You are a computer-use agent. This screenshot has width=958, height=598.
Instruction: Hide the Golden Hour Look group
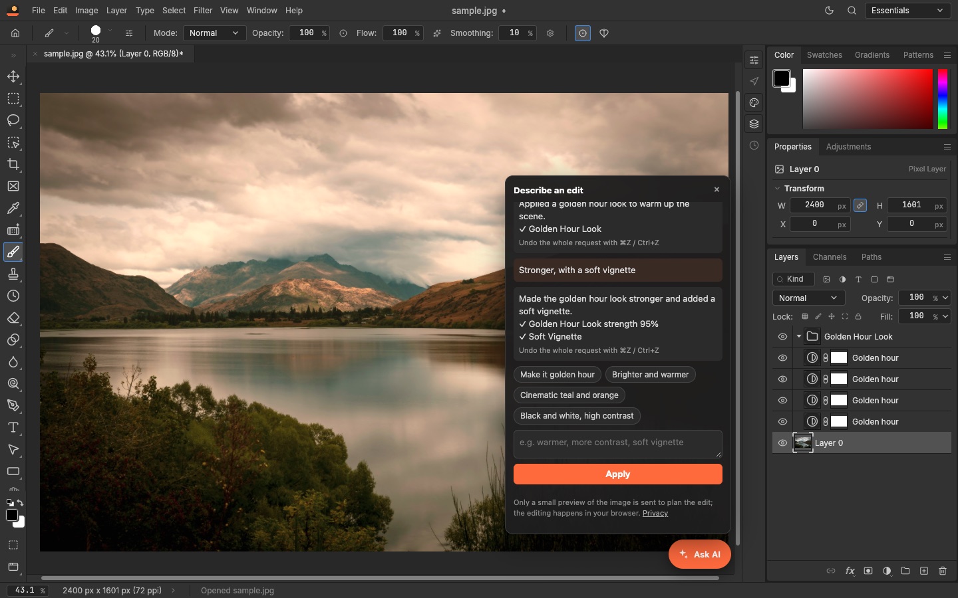point(782,337)
